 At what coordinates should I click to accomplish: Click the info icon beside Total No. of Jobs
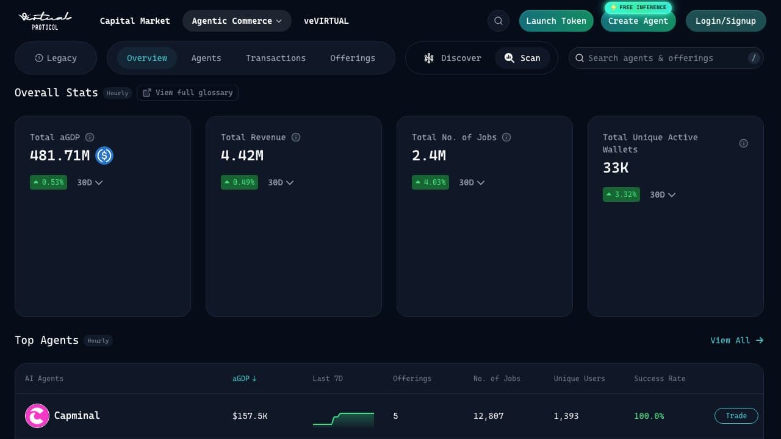[506, 137]
